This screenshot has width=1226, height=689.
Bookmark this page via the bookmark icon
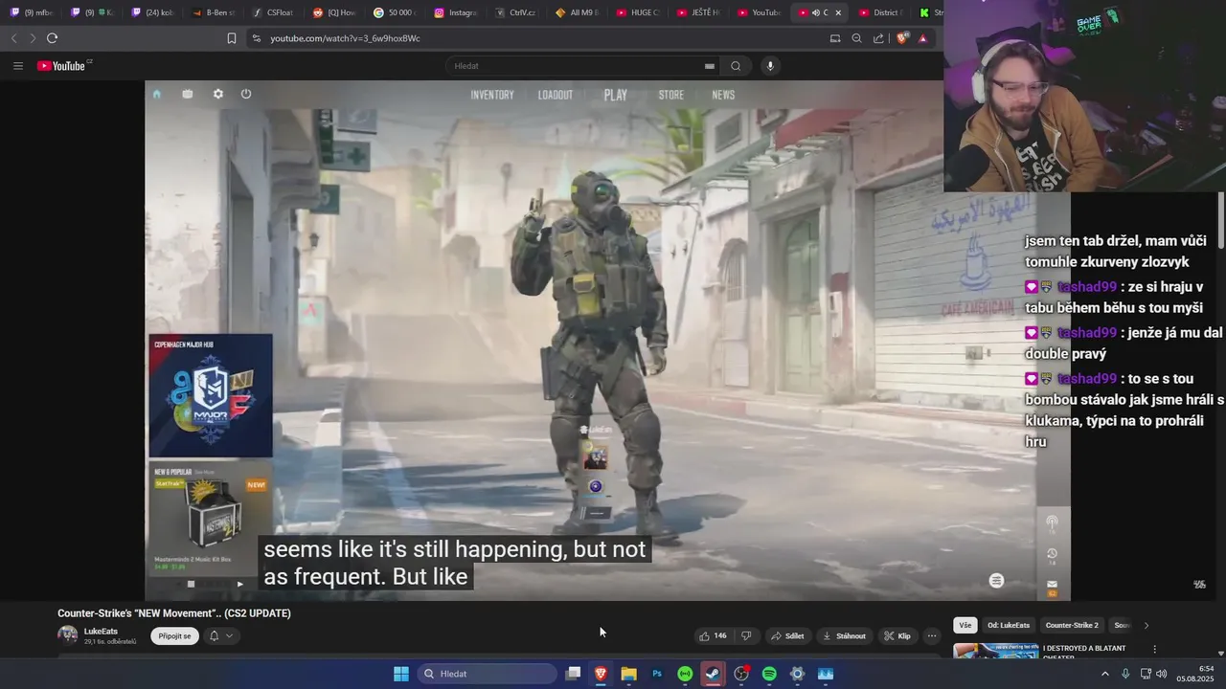coord(231,38)
